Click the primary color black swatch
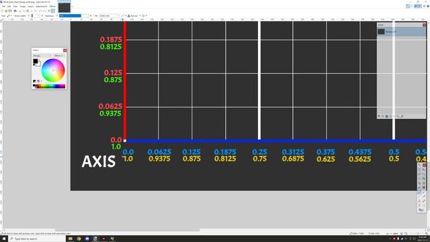 (36, 61)
